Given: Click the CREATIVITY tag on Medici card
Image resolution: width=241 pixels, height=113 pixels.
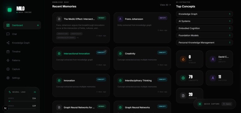Looking at the screenshot, I should [x=76, y=34].
